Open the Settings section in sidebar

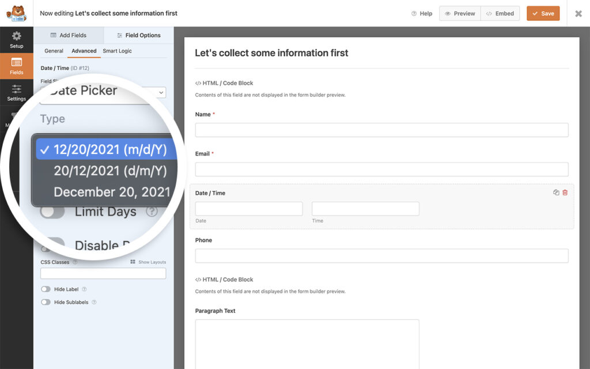[x=17, y=93]
